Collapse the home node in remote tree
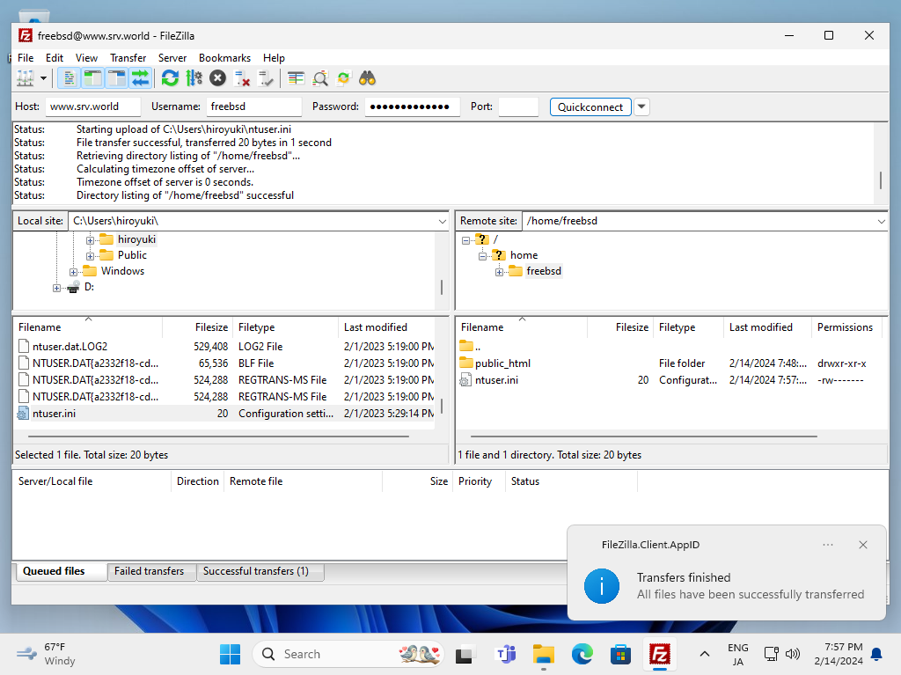This screenshot has width=901, height=675. (x=483, y=256)
